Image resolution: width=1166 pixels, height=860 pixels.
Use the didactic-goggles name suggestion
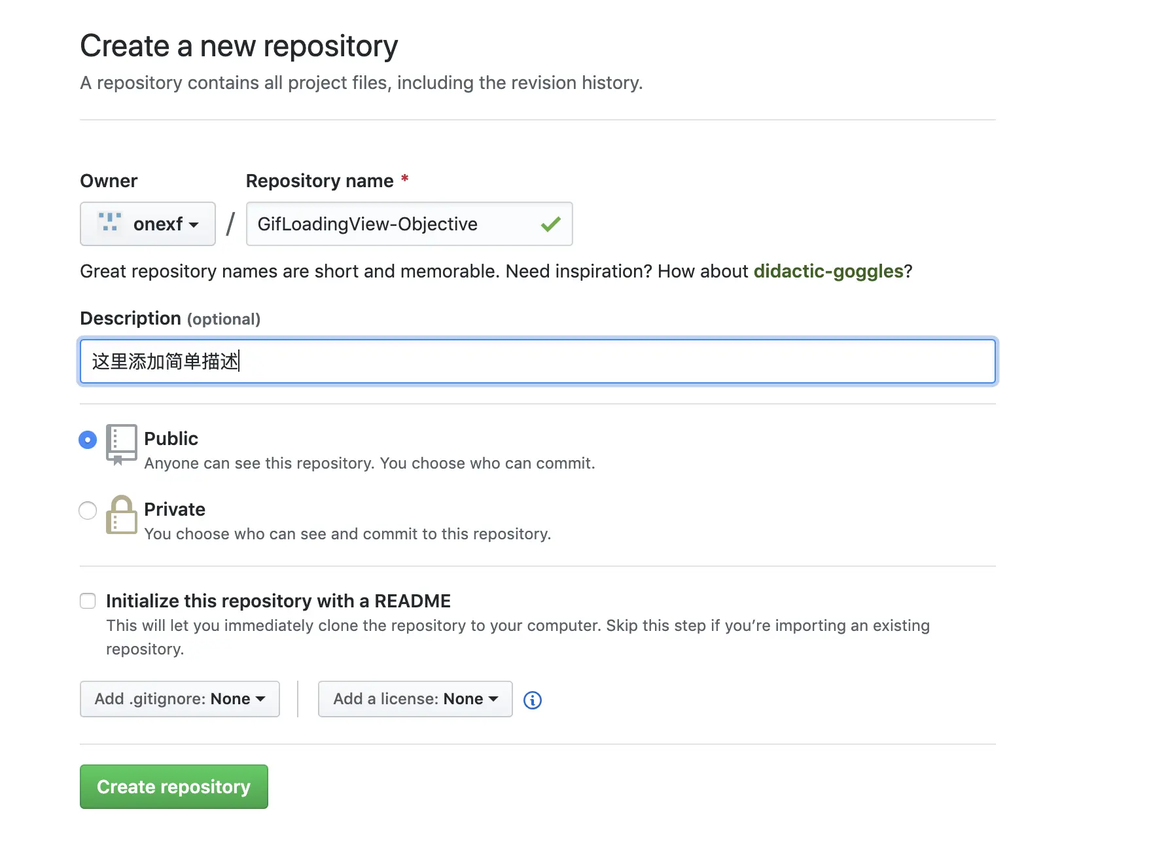tap(828, 271)
